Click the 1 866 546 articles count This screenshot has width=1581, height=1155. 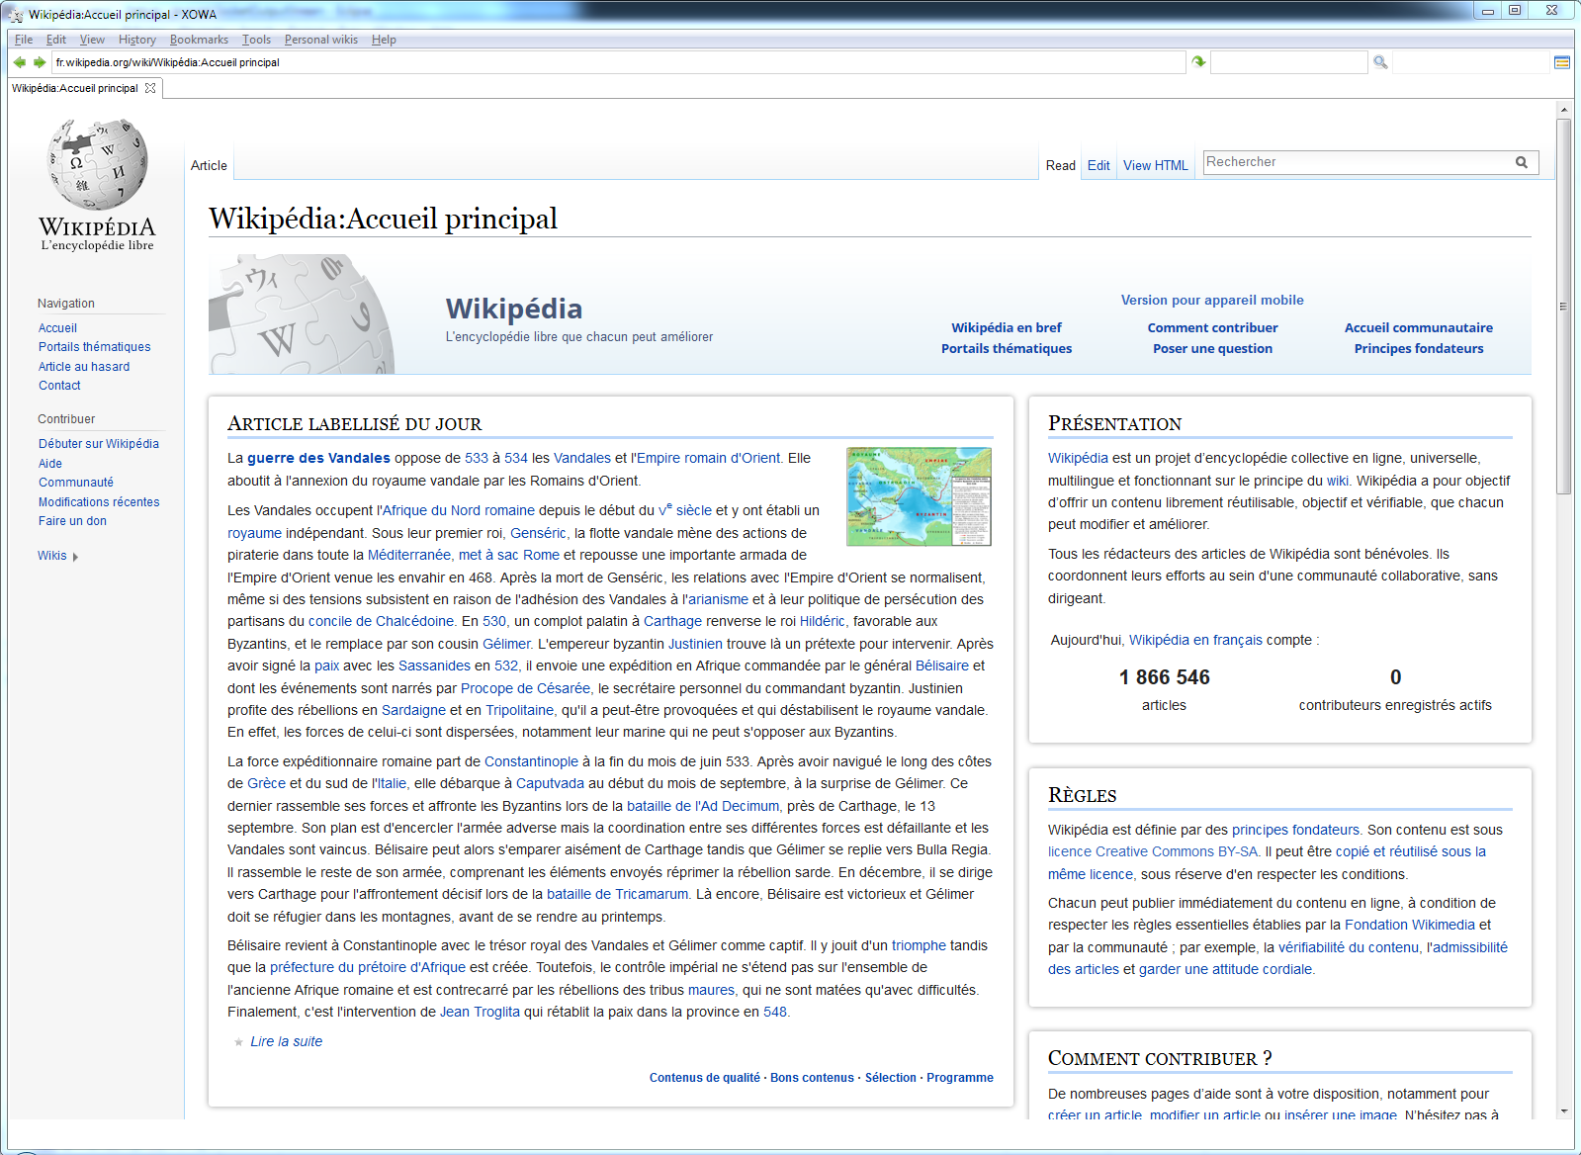tap(1164, 677)
